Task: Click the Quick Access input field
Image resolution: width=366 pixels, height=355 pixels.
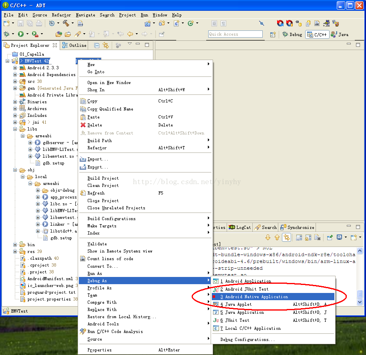Action: click(x=235, y=34)
